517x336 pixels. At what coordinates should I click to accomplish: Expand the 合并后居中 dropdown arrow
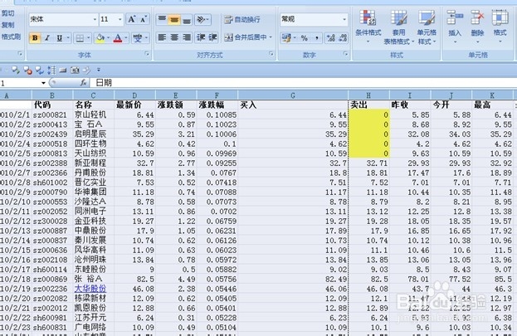click(271, 37)
